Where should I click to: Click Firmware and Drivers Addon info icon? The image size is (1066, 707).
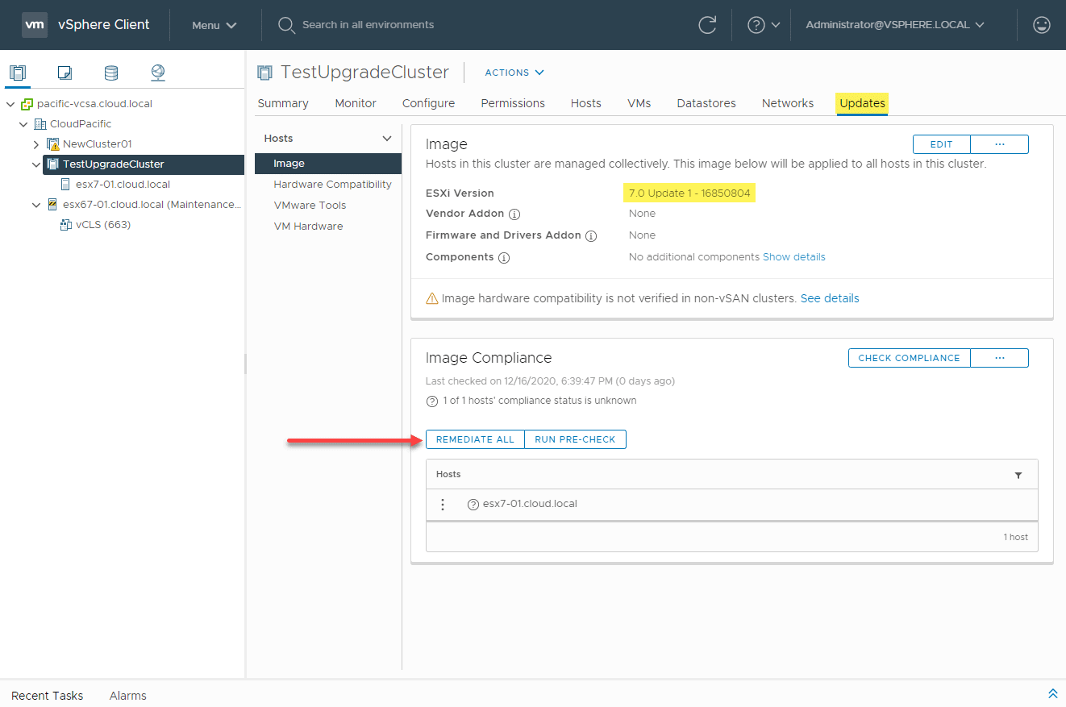(590, 236)
